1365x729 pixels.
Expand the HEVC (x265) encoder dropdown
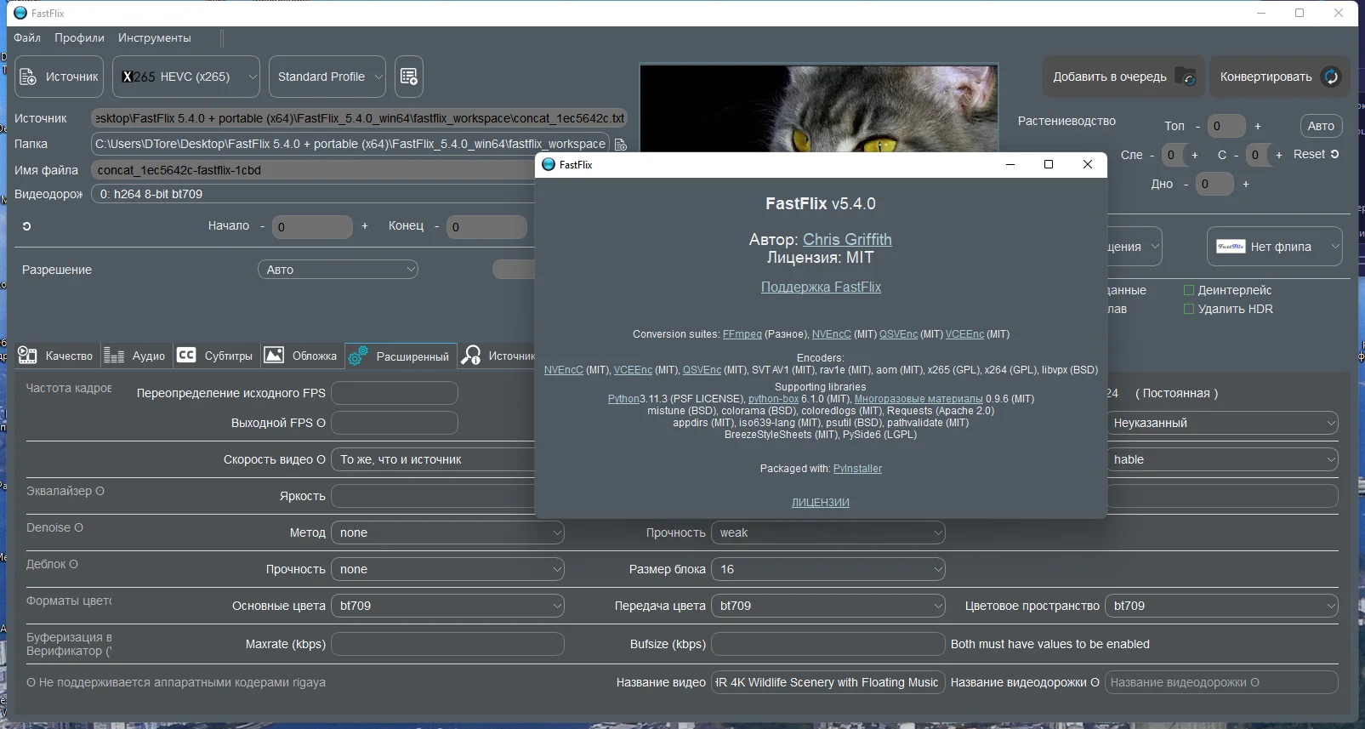coord(186,77)
